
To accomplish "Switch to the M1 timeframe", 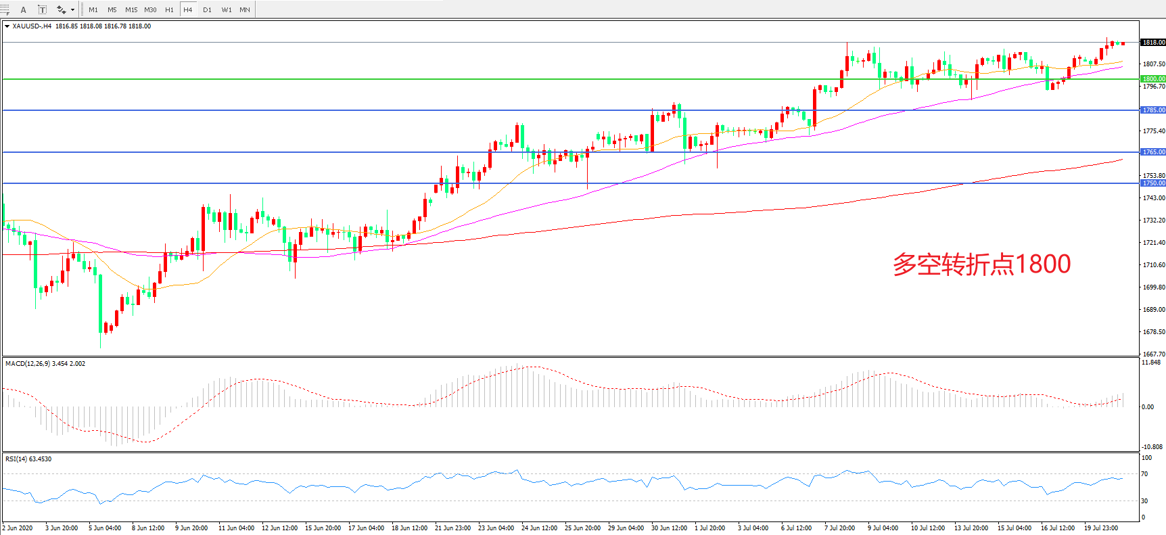I will pos(93,9).
